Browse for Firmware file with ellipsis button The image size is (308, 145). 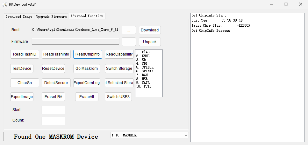[129, 42]
